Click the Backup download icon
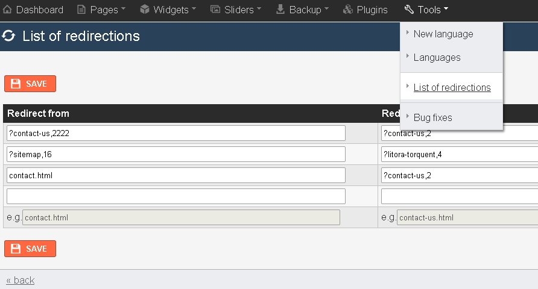 point(280,9)
